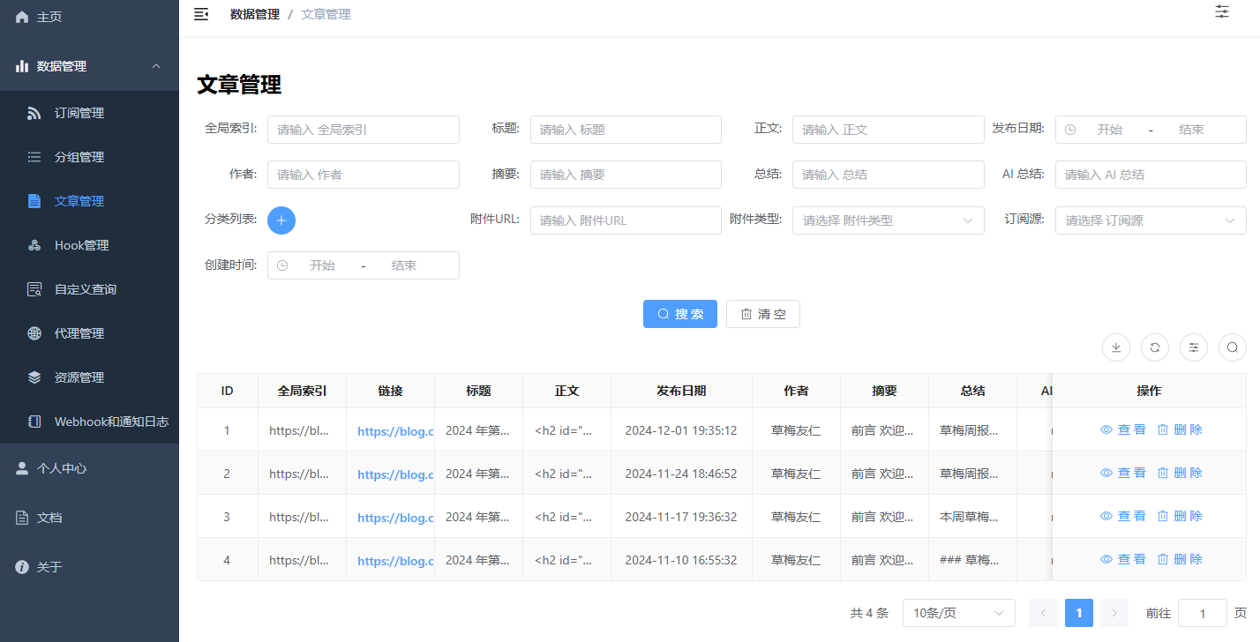Viewport: 1260px width, 642px height.
Task: Click the 前往 page number box
Action: tap(1203, 613)
